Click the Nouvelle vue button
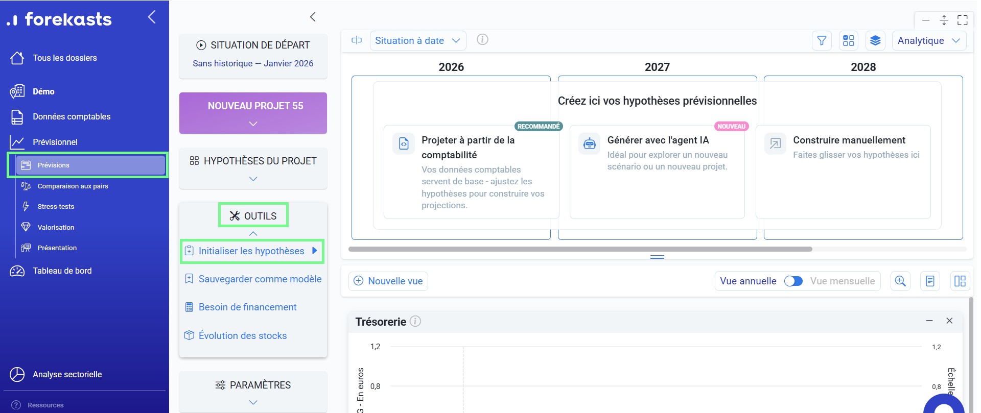The width and height of the screenshot is (981, 413). (388, 281)
